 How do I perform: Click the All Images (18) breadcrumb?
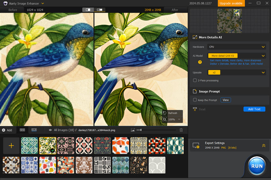click(64, 130)
